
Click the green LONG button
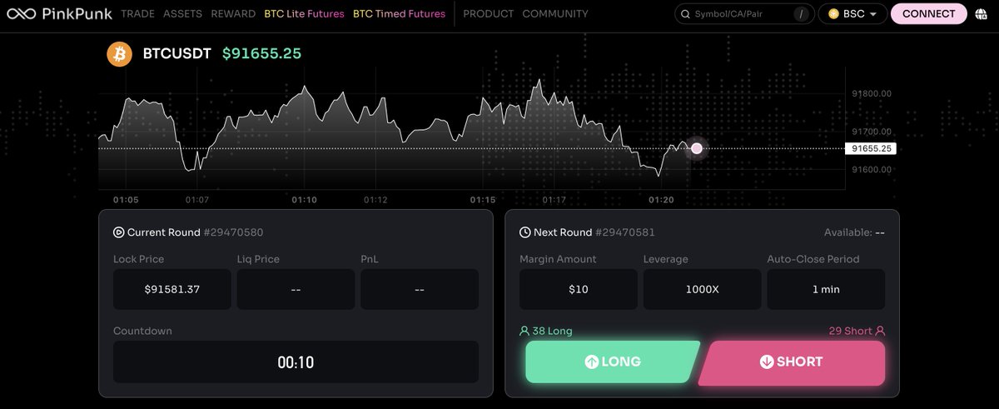[613, 362]
